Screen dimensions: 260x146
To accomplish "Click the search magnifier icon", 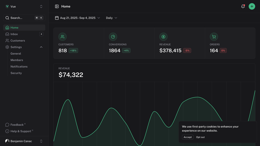I will (x=7, y=18).
